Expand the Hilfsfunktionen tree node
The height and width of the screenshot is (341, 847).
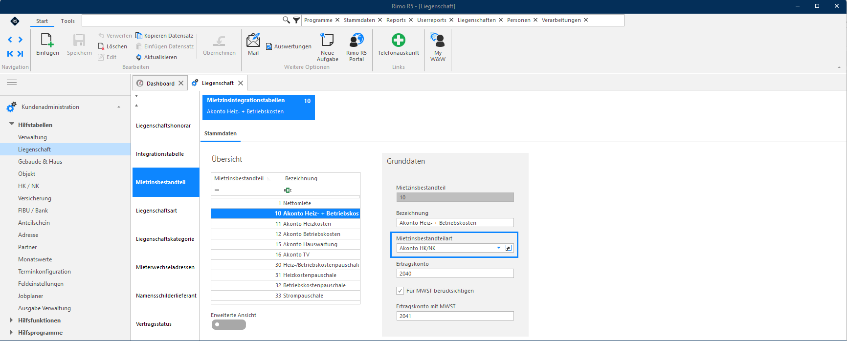[11, 320]
